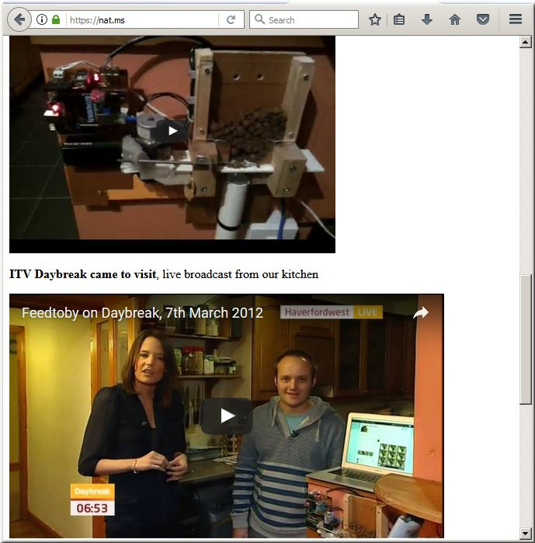
Task: Open video title 'Feedtoby on Daybreak, 7th March 2012'
Action: coord(142,313)
